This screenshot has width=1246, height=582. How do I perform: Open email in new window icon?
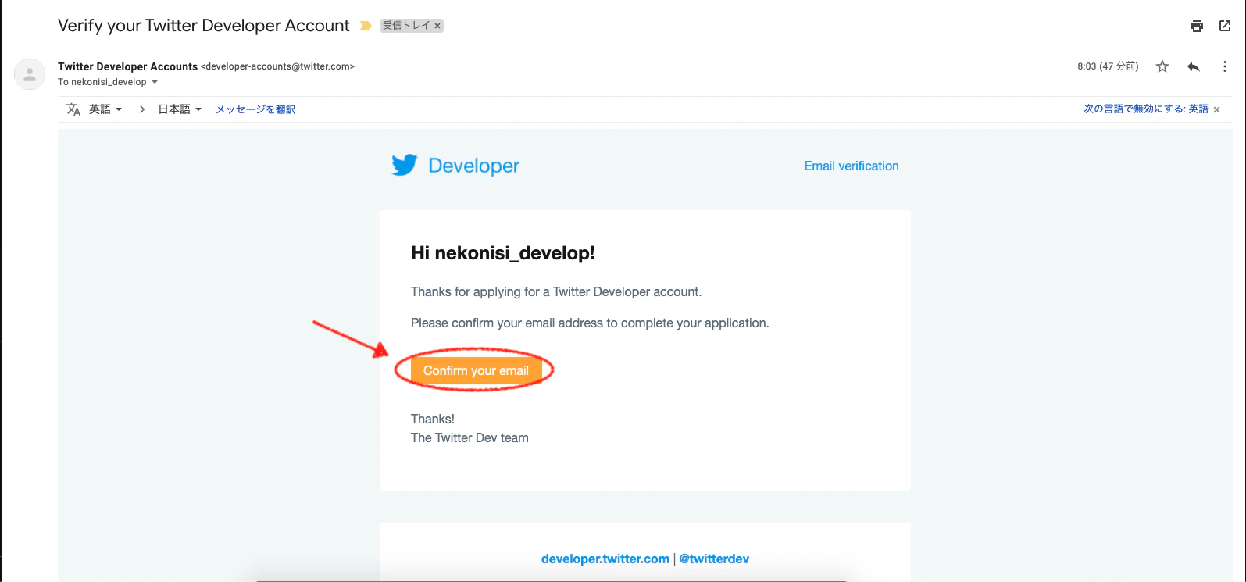(x=1225, y=26)
